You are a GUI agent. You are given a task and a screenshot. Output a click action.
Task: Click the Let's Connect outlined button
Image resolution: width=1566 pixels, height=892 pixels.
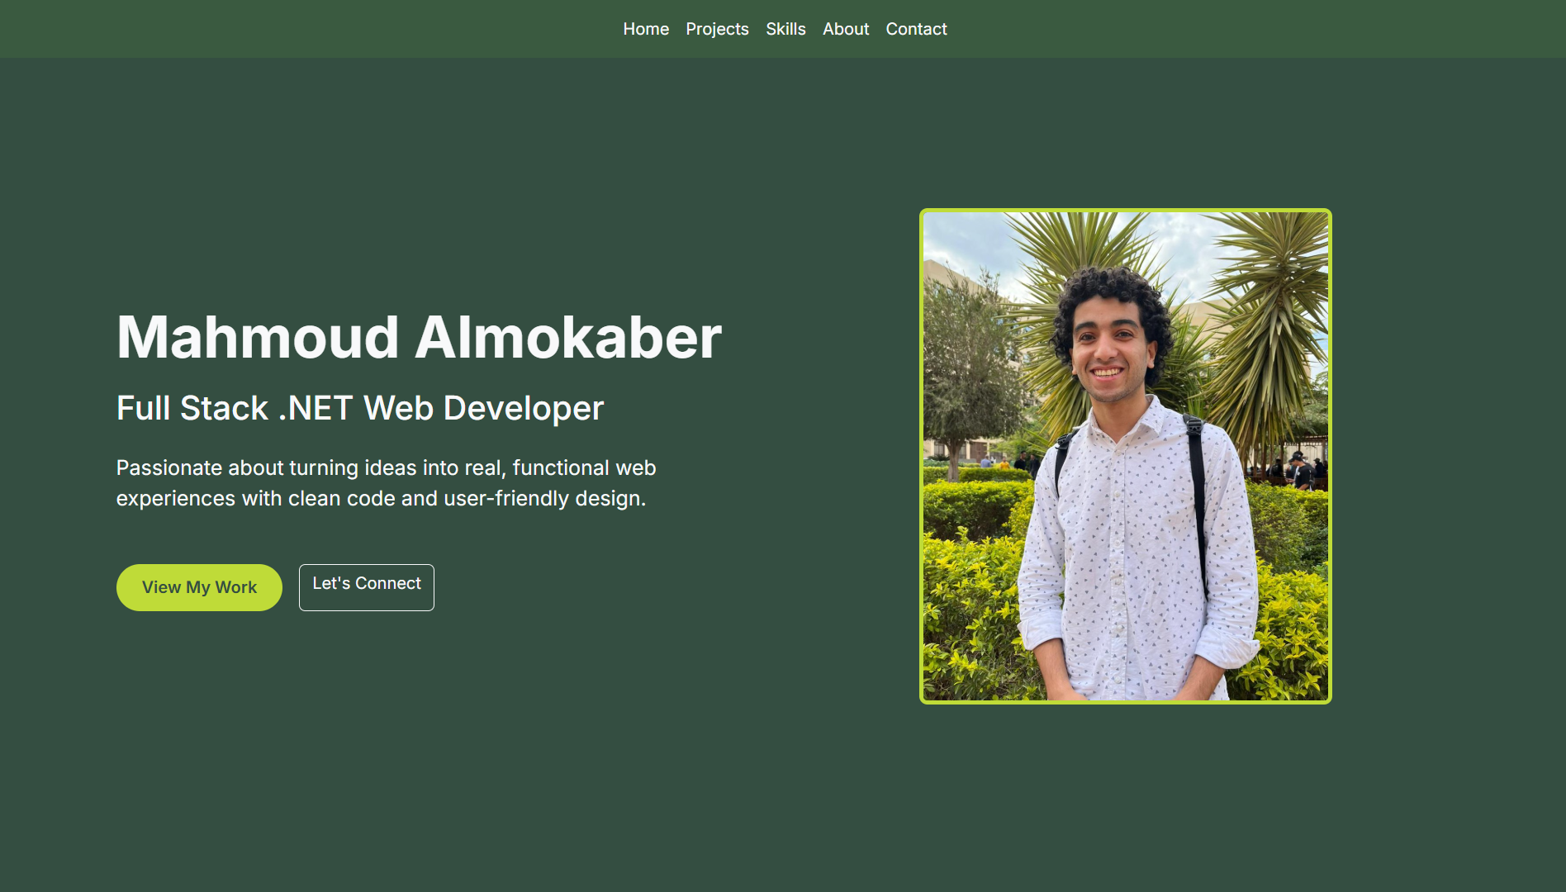point(366,586)
